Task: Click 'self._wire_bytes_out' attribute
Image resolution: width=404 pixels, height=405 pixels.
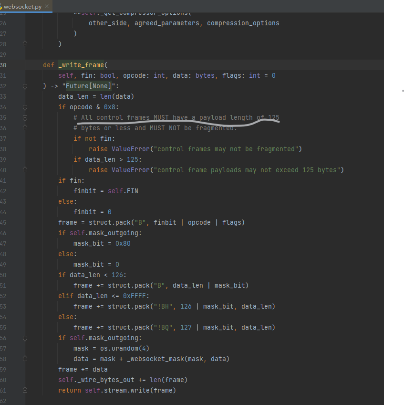Action: 96,380
